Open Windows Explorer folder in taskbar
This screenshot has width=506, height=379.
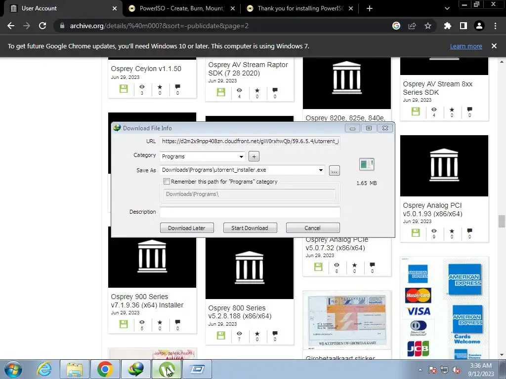75,369
